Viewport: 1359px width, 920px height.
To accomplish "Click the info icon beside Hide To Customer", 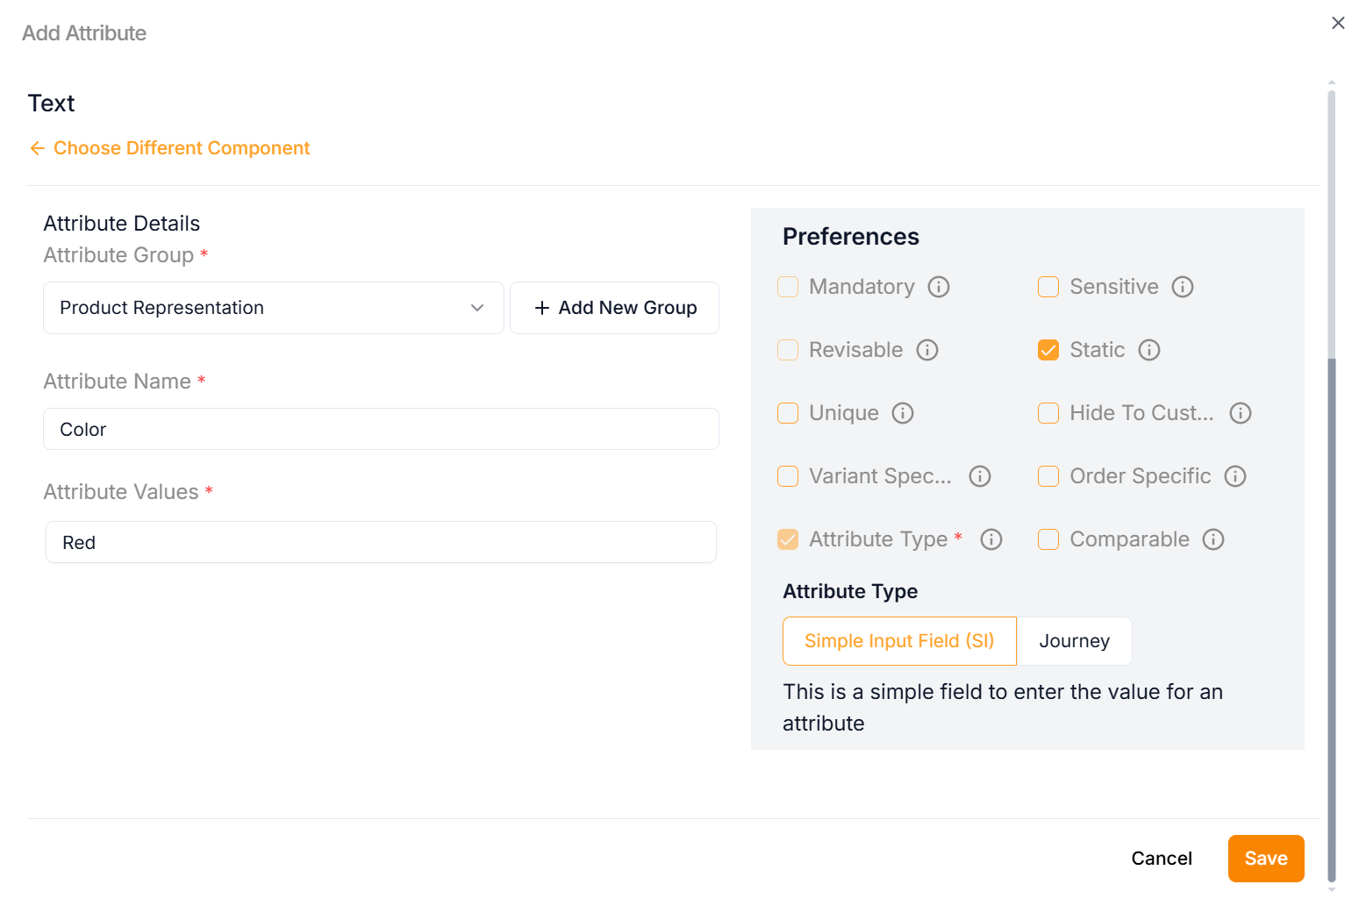I will 1241,413.
